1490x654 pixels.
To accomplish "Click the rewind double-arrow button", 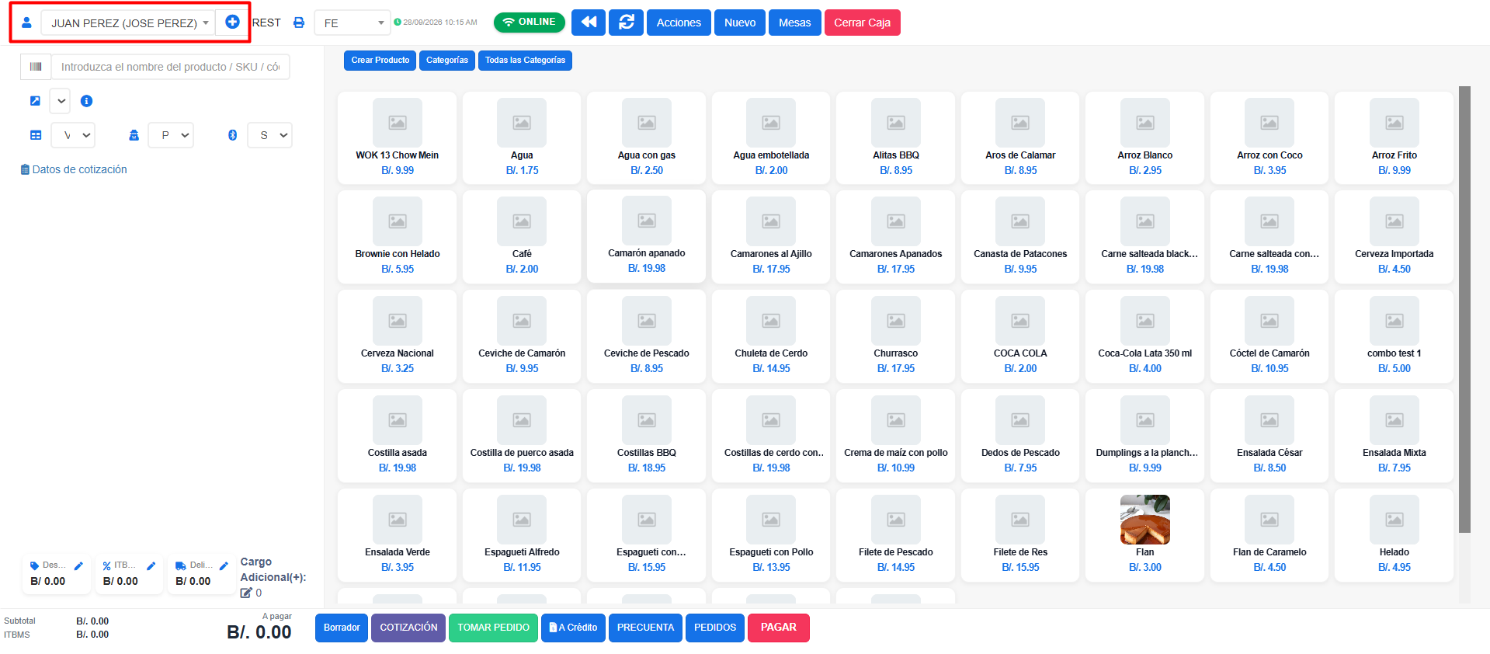I will point(589,23).
